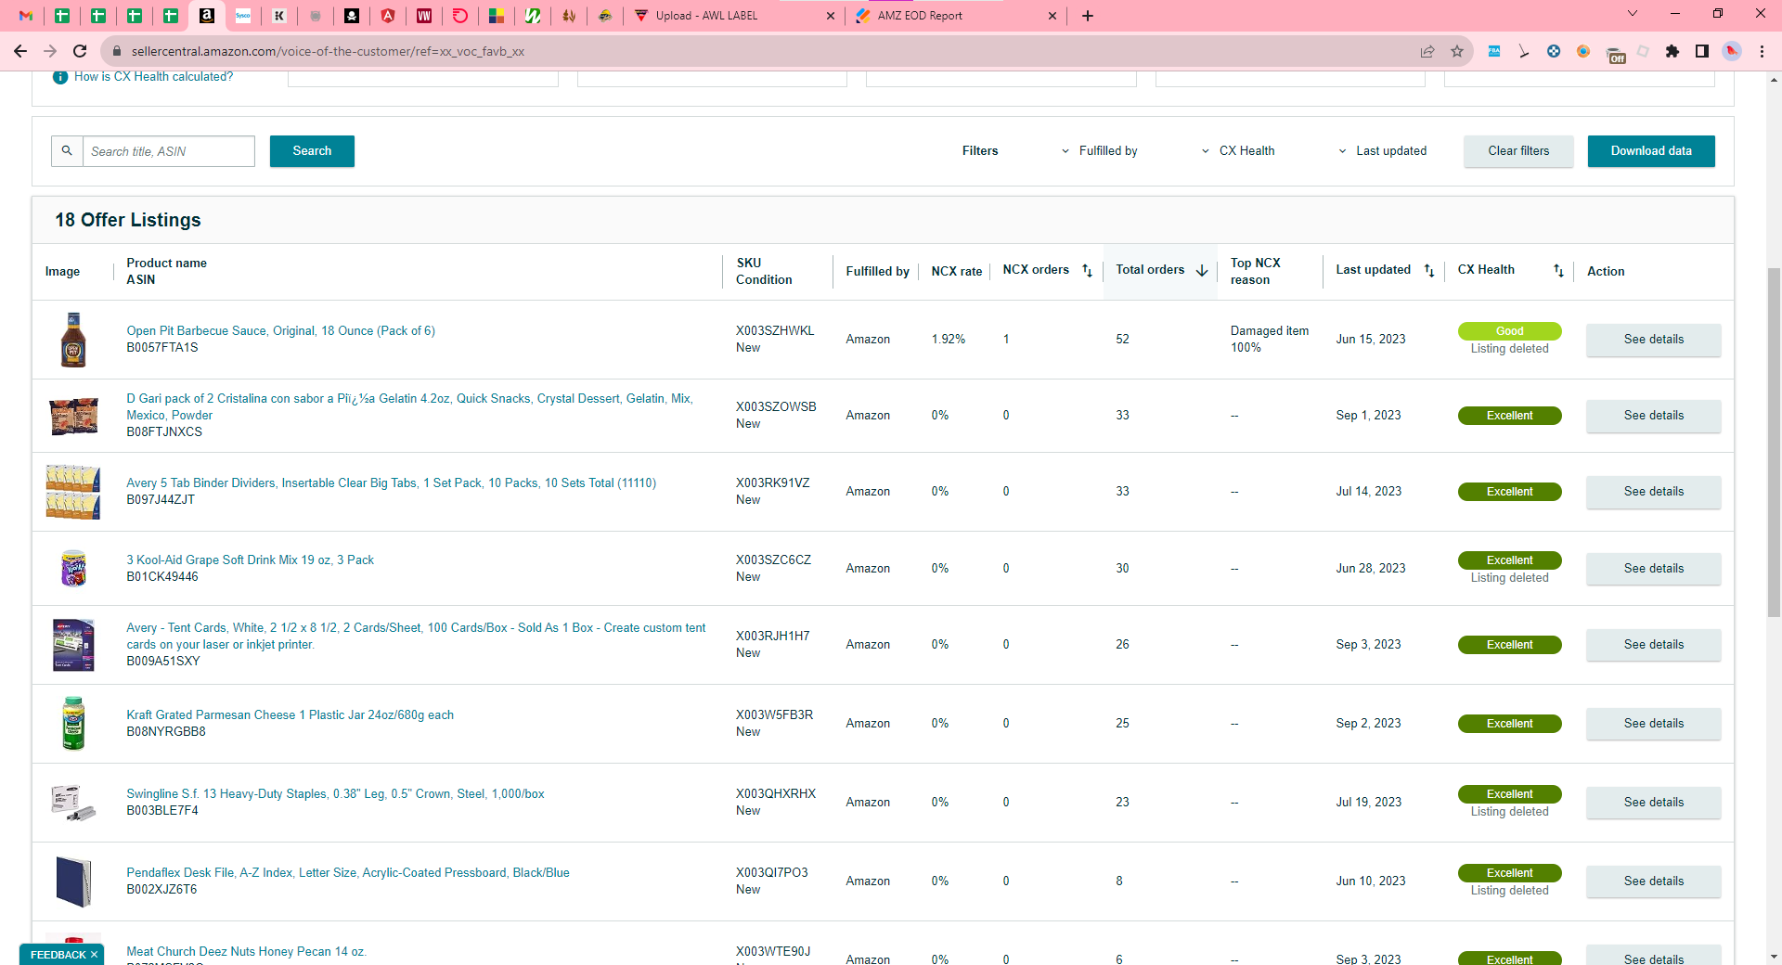1782x965 pixels.
Task: Click the broom-shaped extension icon
Action: tap(1524, 51)
